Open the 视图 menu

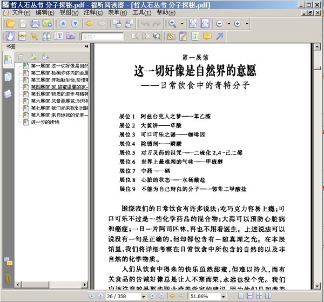click(69, 12)
